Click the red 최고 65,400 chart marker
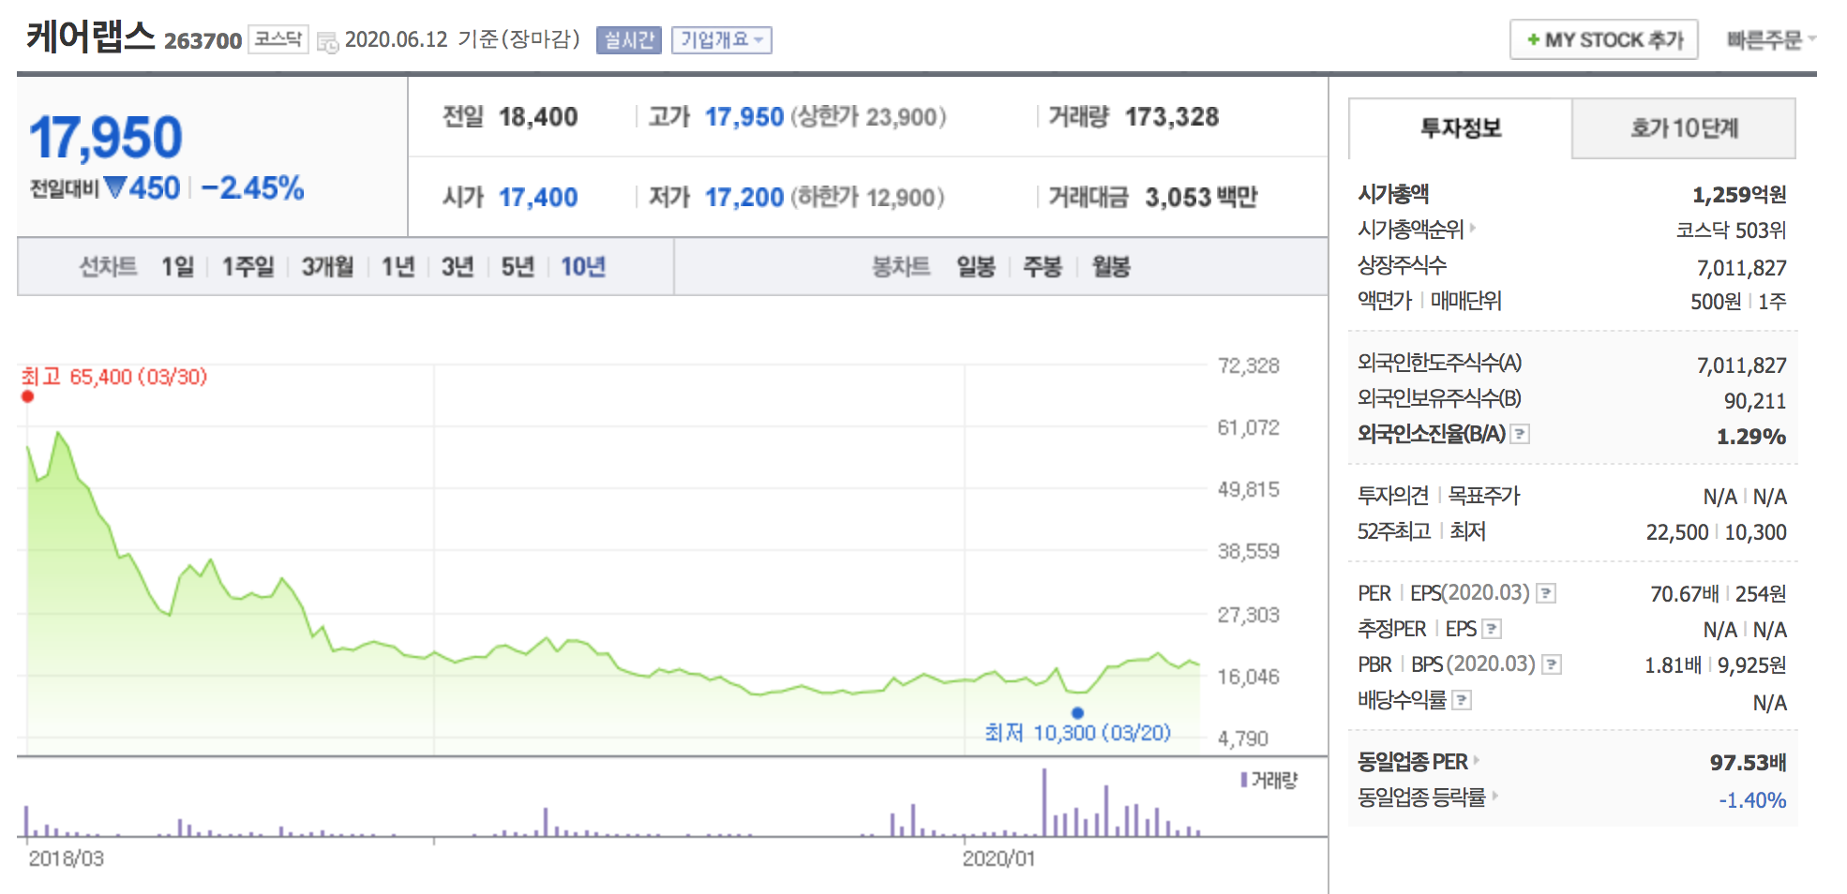 point(28,396)
